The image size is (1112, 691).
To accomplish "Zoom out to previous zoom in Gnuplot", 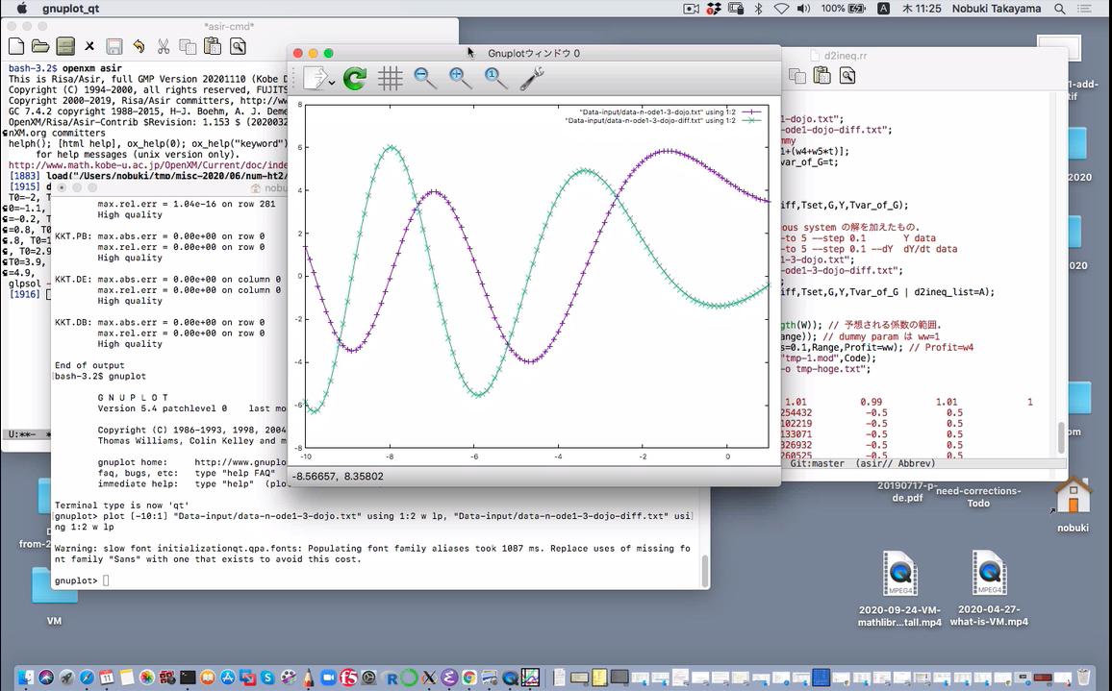I will (x=425, y=78).
